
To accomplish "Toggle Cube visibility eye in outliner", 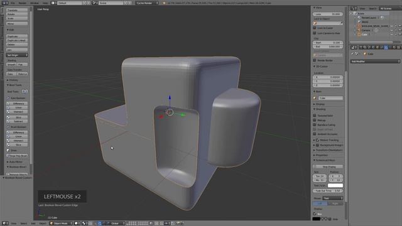I will click(x=392, y=35).
